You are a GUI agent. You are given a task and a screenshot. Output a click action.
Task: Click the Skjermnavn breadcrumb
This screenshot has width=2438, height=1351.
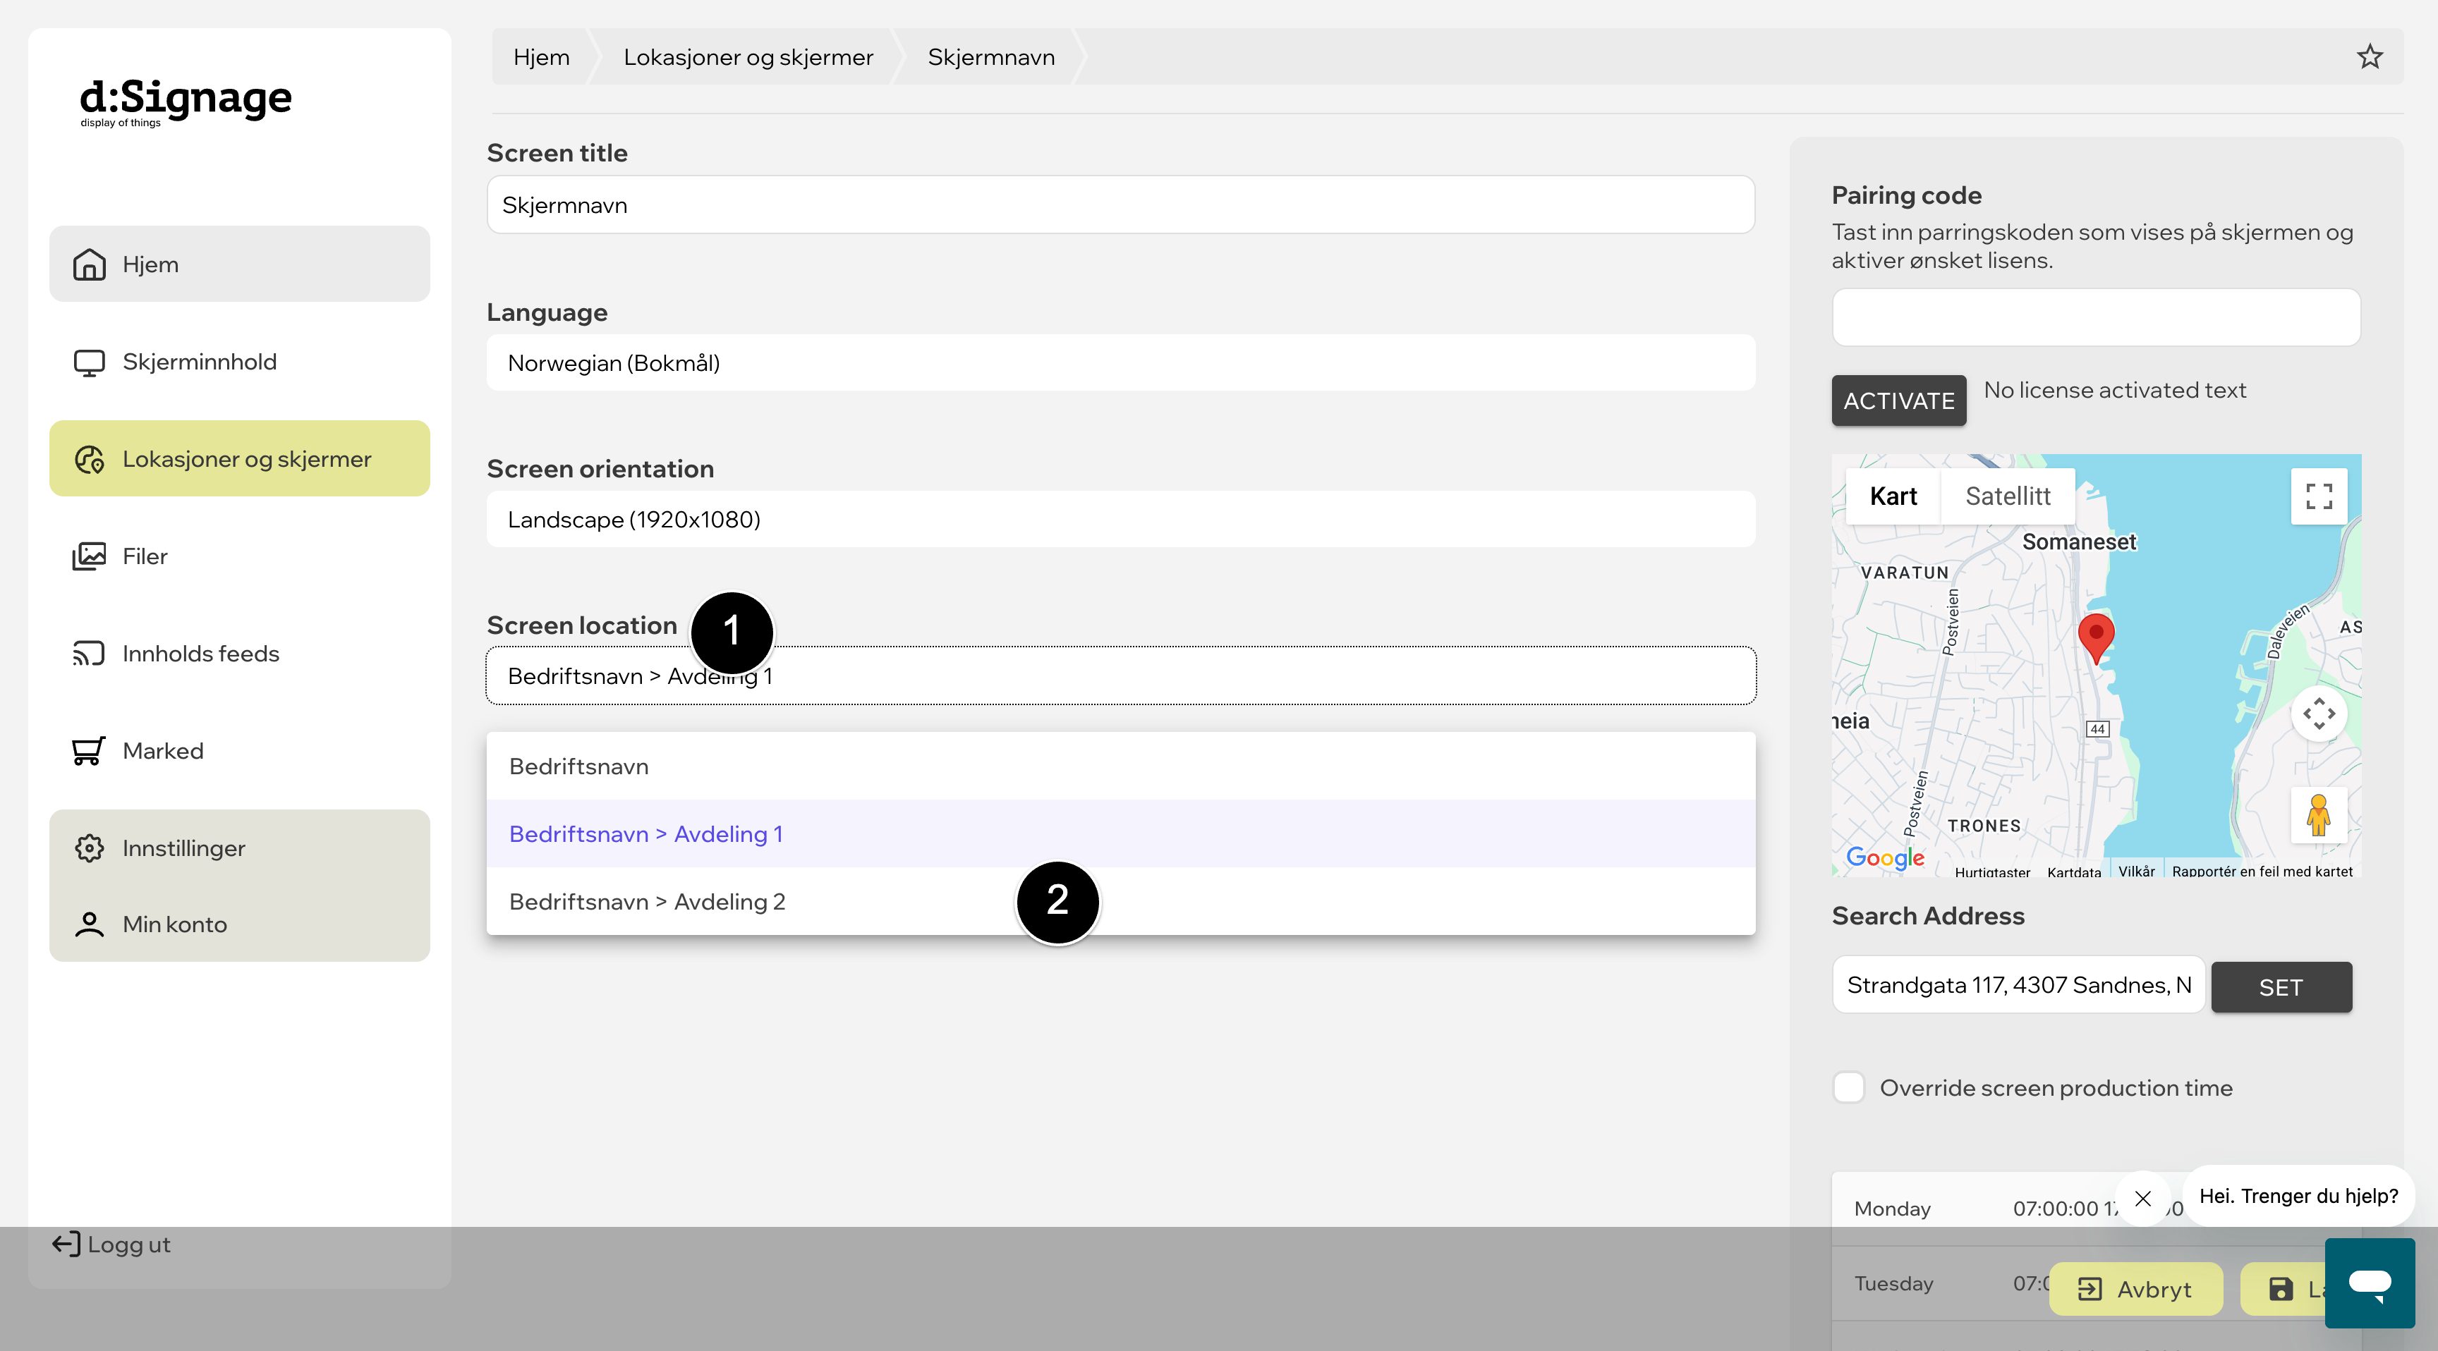991,57
